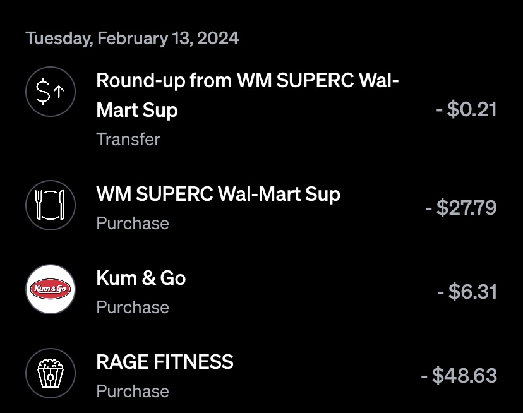
Task: Tap the Mart Sup second line of round-up title
Action: click(137, 110)
